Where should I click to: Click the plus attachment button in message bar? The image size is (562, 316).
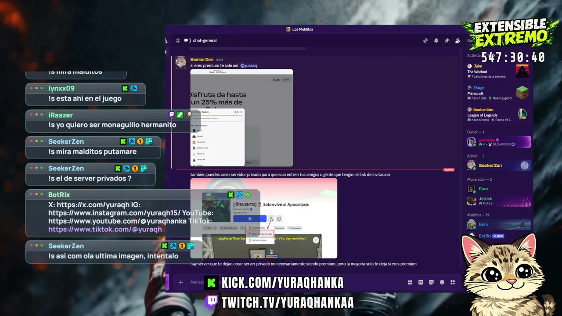point(180,282)
